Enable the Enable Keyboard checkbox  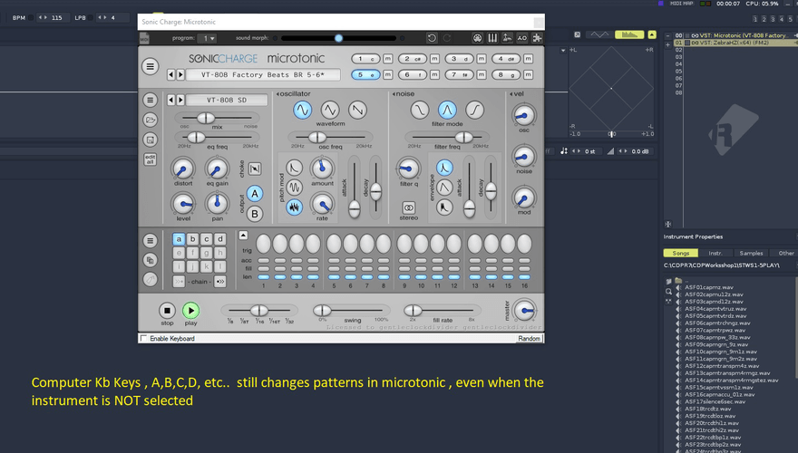(x=144, y=338)
